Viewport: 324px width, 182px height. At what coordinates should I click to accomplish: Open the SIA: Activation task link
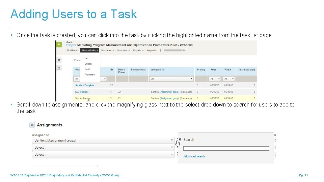(x=82, y=98)
